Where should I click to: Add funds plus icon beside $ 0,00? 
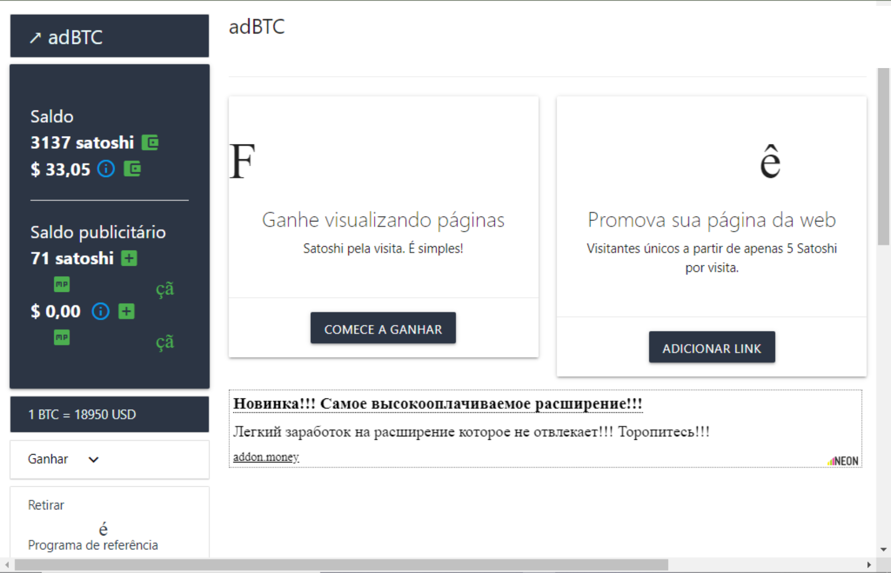coord(126,311)
